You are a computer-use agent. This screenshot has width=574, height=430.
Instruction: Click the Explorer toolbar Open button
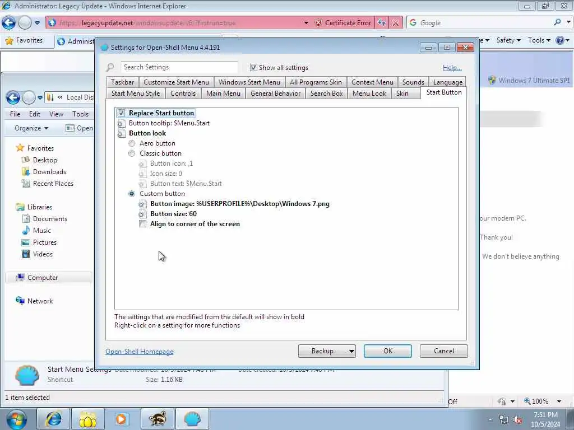point(79,128)
